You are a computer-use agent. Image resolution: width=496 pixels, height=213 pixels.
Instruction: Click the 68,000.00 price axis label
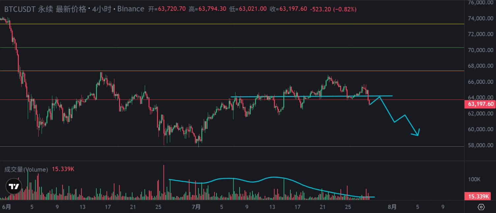coord(481,66)
